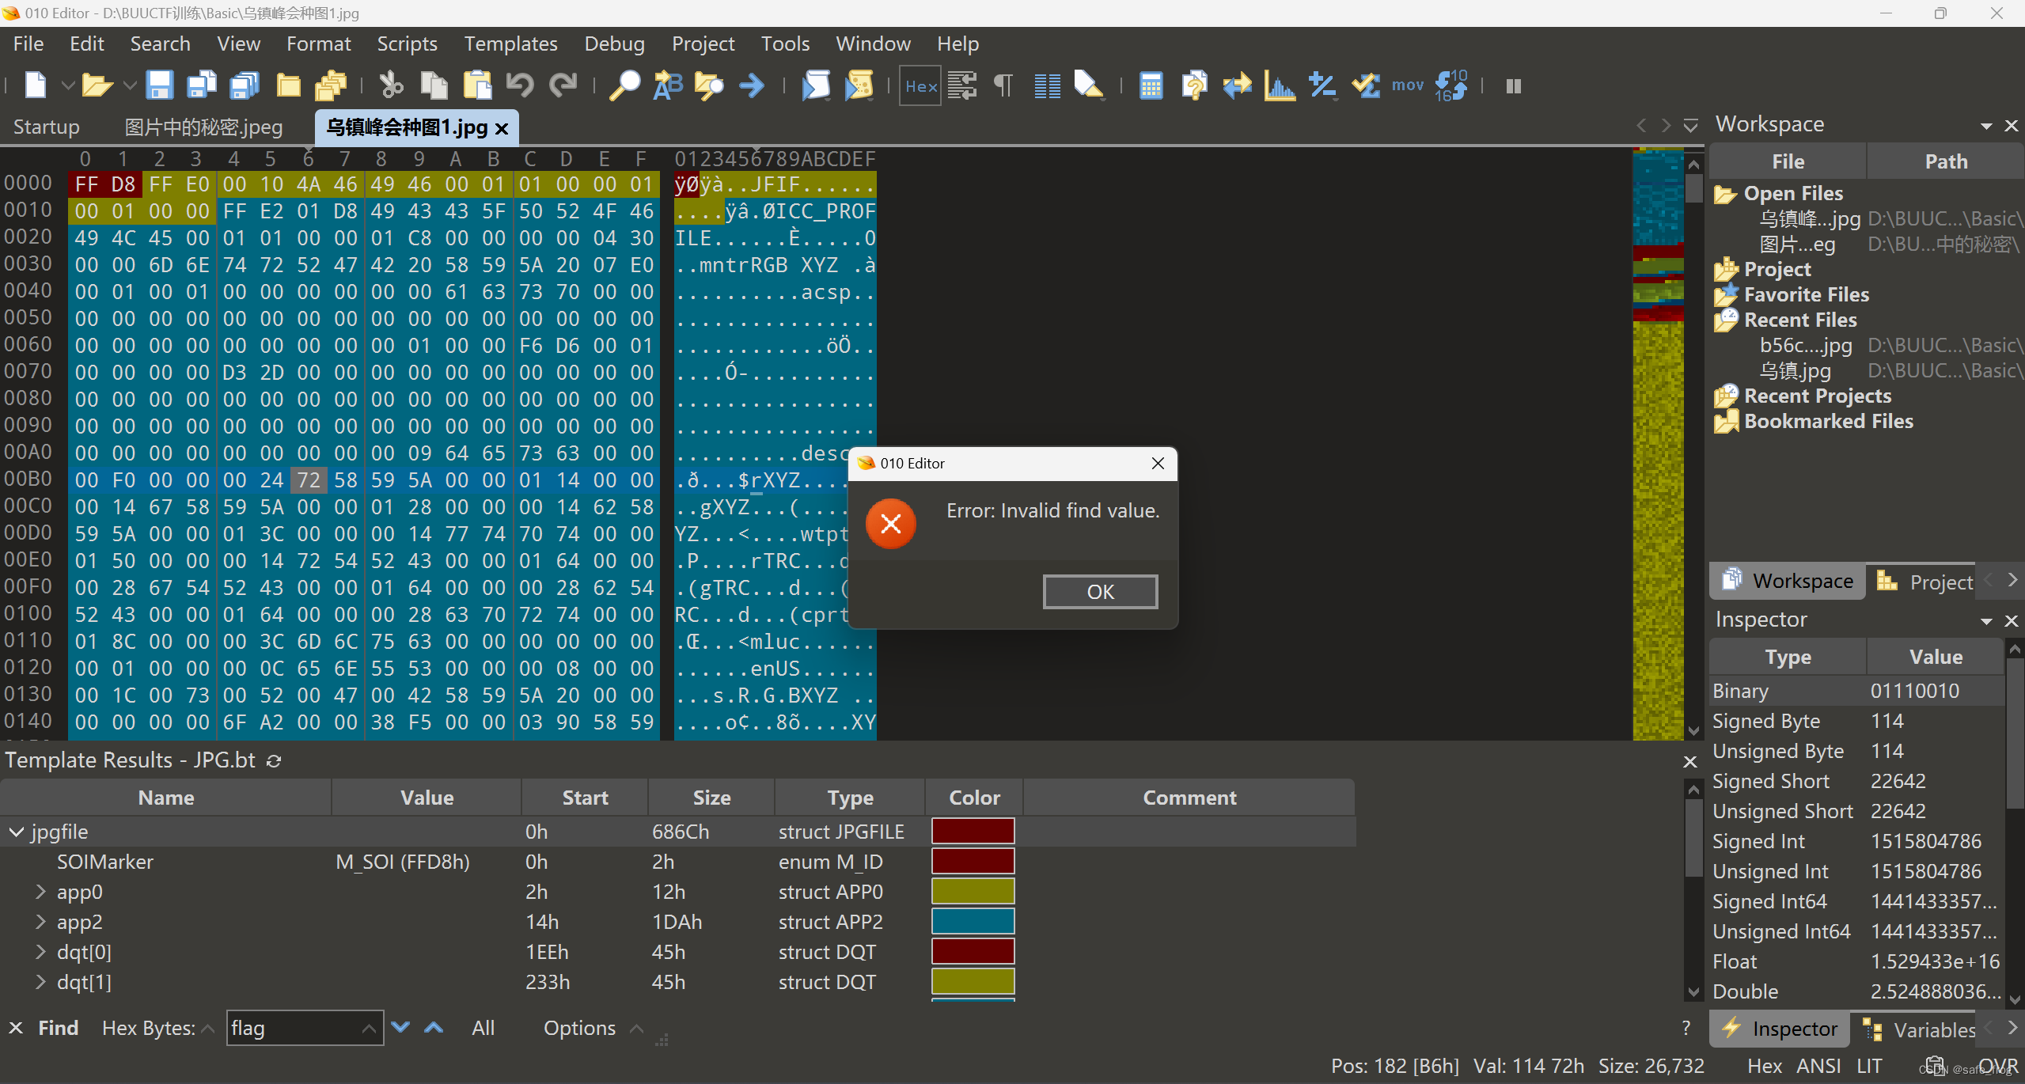This screenshot has width=2025, height=1084.
Task: Create a new file with the New icon
Action: (36, 85)
